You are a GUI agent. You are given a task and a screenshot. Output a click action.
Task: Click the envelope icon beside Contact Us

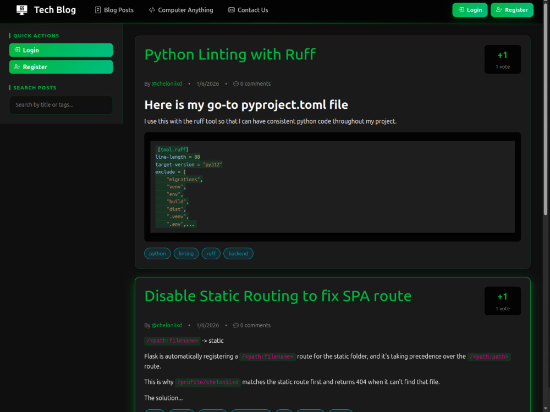[x=232, y=10]
